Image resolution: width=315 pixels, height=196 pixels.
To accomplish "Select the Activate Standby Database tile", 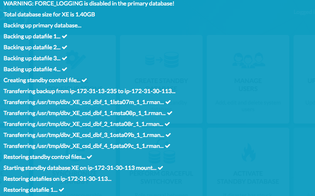I will pyautogui.click(x=248, y=162).
